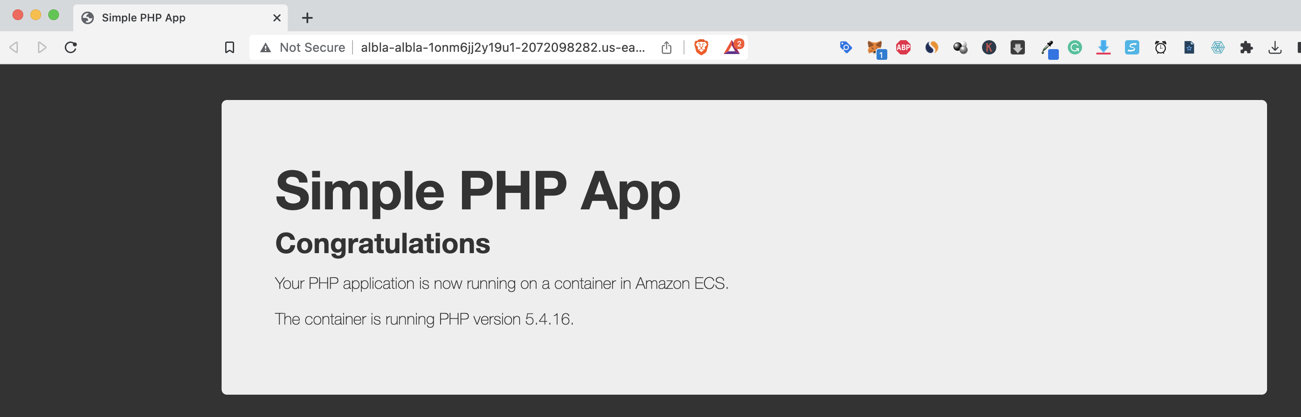Open the Brave Shields icon

(x=701, y=47)
